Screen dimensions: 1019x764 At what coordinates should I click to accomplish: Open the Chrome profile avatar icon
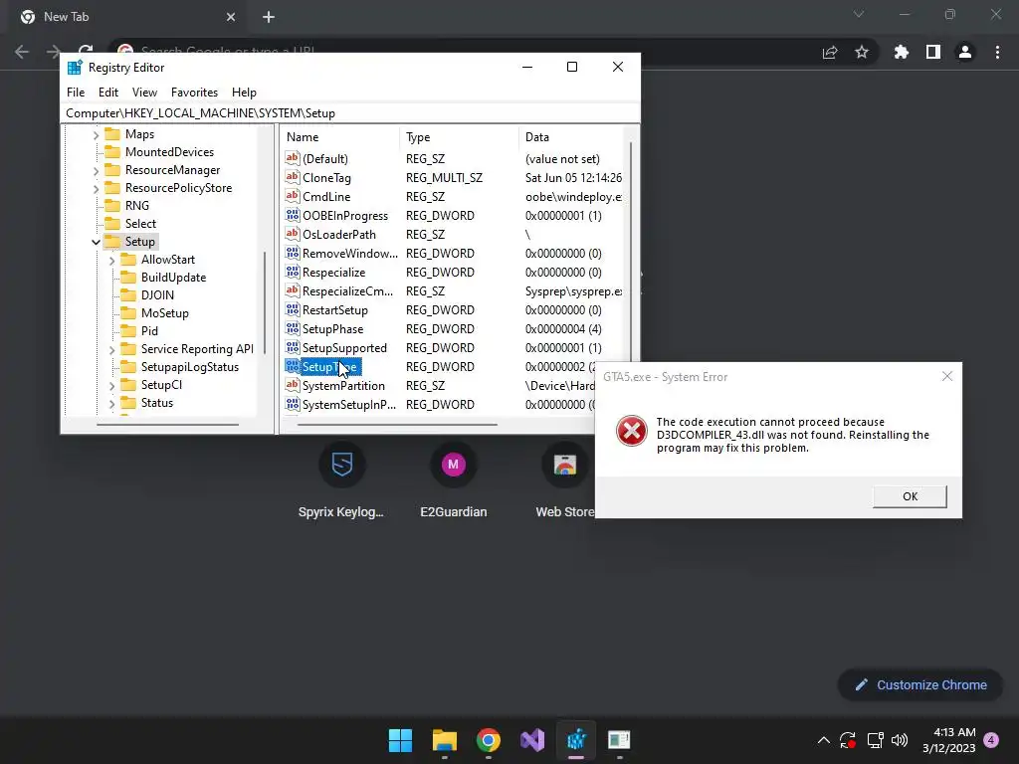(x=965, y=52)
